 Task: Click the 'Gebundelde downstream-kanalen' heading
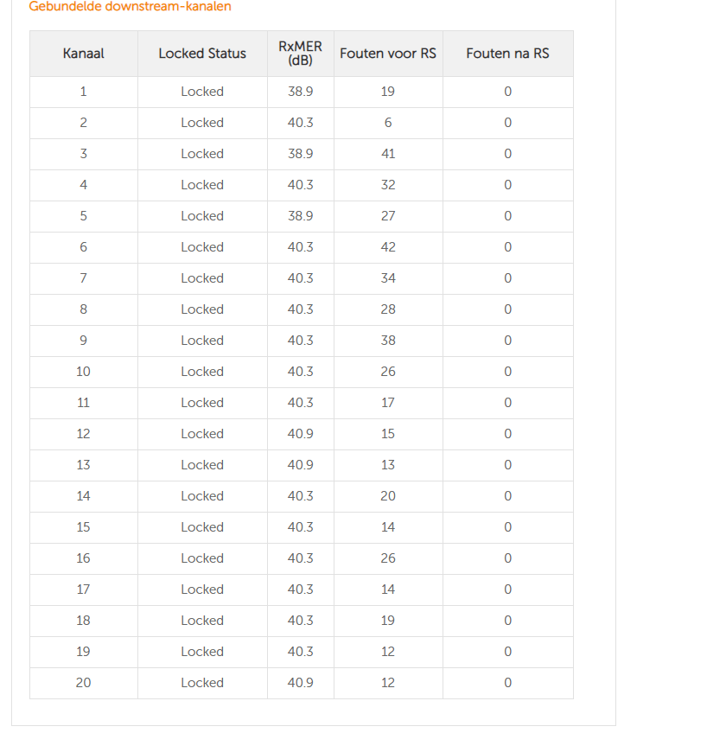point(130,7)
